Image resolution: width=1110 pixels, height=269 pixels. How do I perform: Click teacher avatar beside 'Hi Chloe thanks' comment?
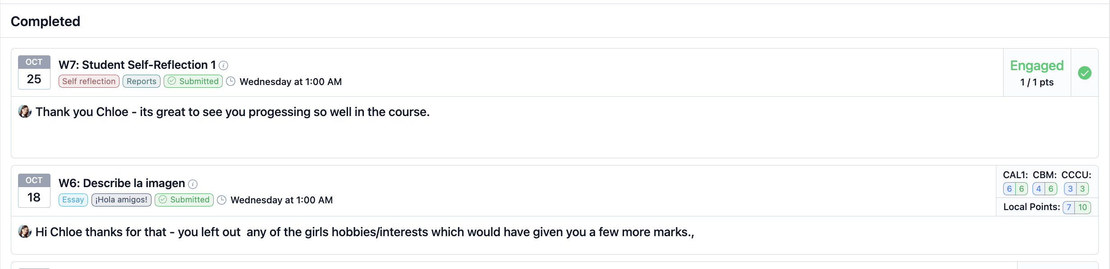pyautogui.click(x=25, y=232)
